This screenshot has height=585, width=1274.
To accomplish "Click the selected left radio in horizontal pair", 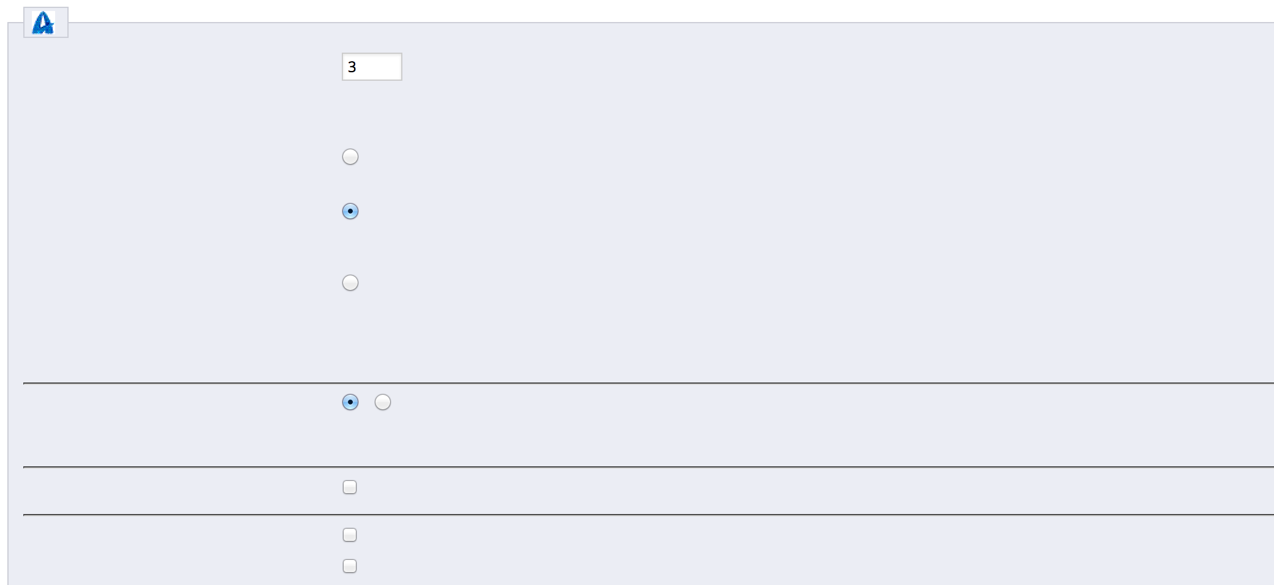I will [x=350, y=402].
